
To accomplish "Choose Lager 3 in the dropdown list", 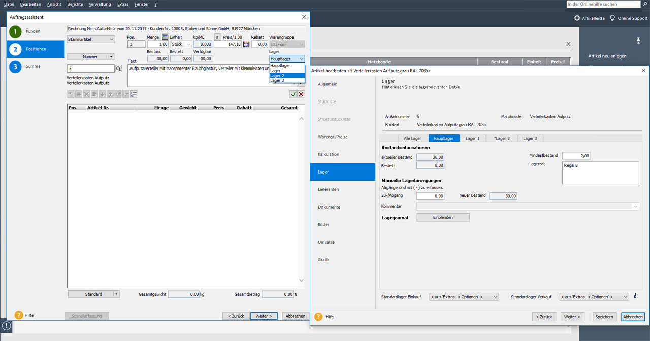I will [x=287, y=80].
